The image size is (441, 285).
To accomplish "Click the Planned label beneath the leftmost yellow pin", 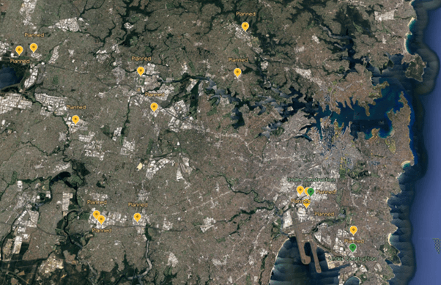I will tap(20, 61).
